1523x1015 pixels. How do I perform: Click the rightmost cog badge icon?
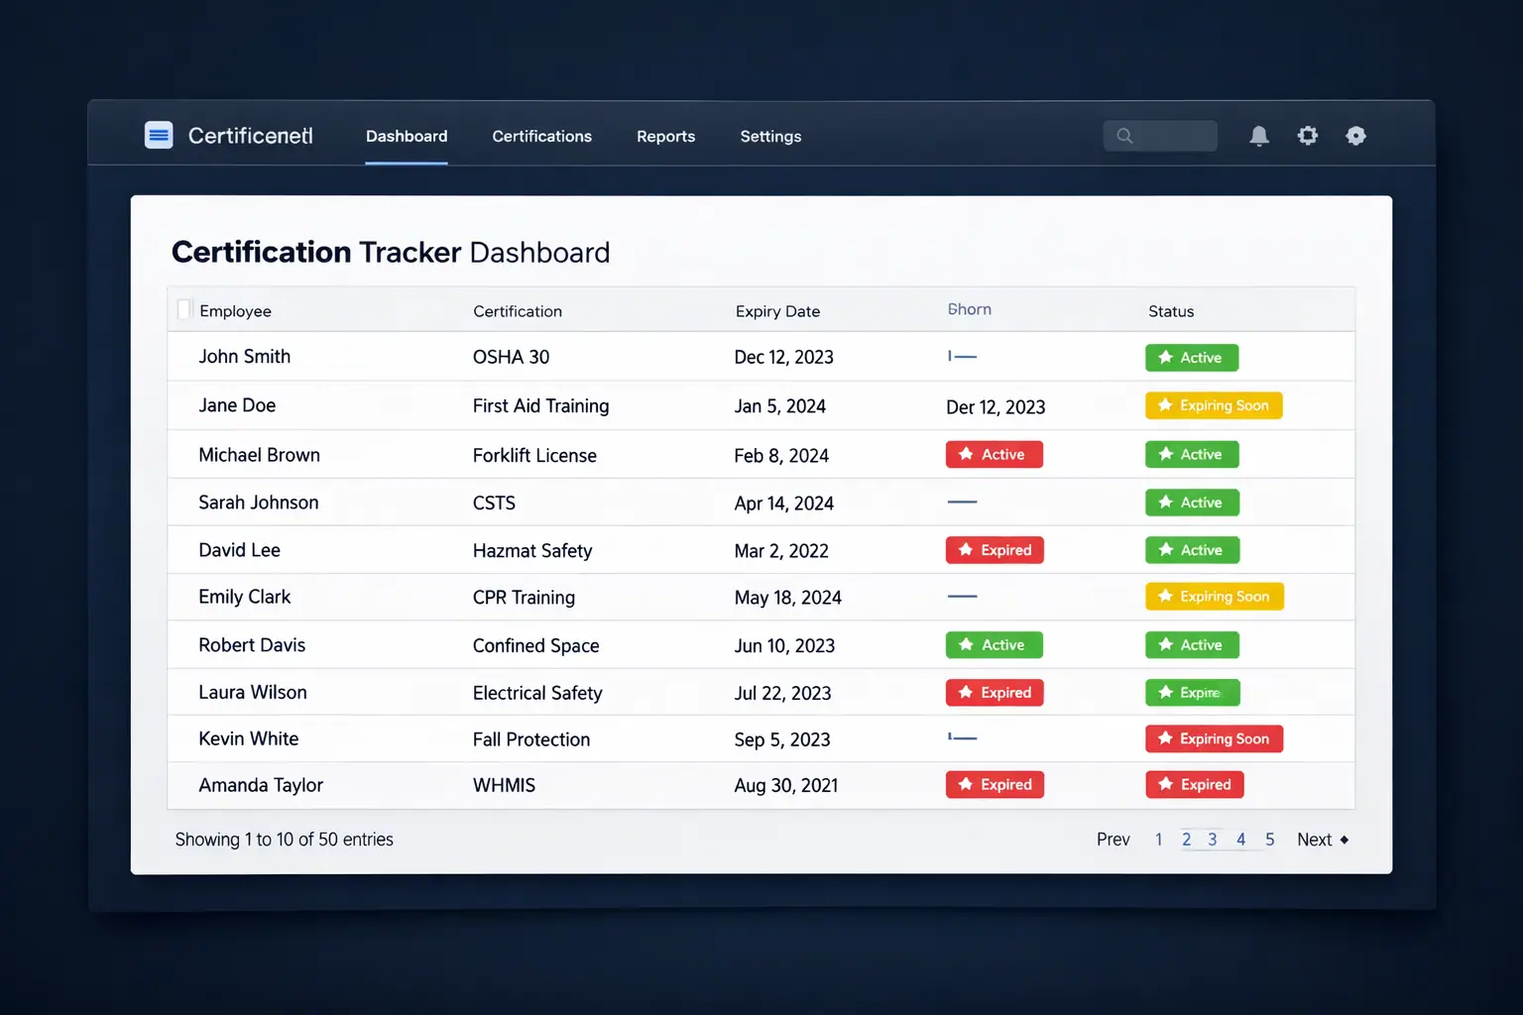(x=1355, y=136)
